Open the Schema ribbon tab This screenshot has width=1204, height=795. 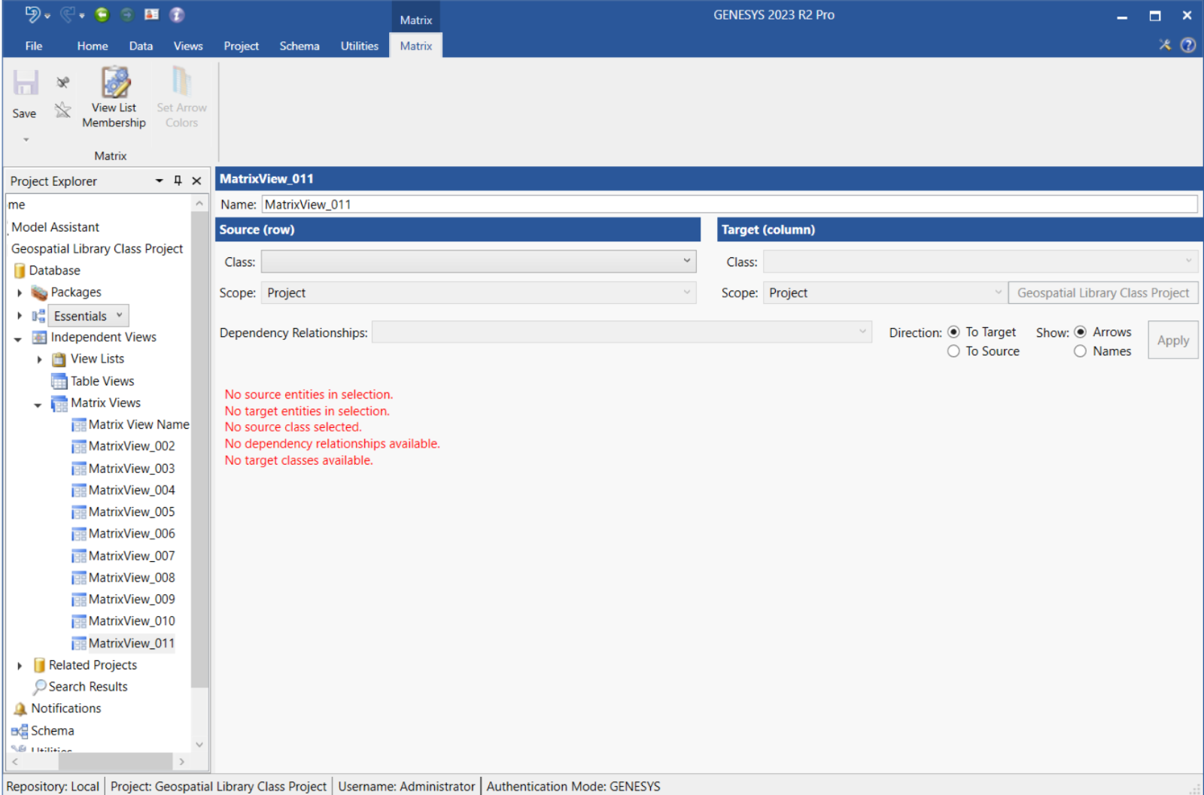[299, 46]
